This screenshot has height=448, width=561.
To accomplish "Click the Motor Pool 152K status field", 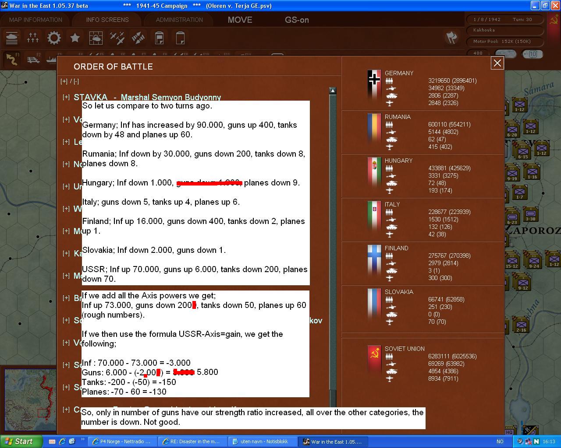I will 504,42.
